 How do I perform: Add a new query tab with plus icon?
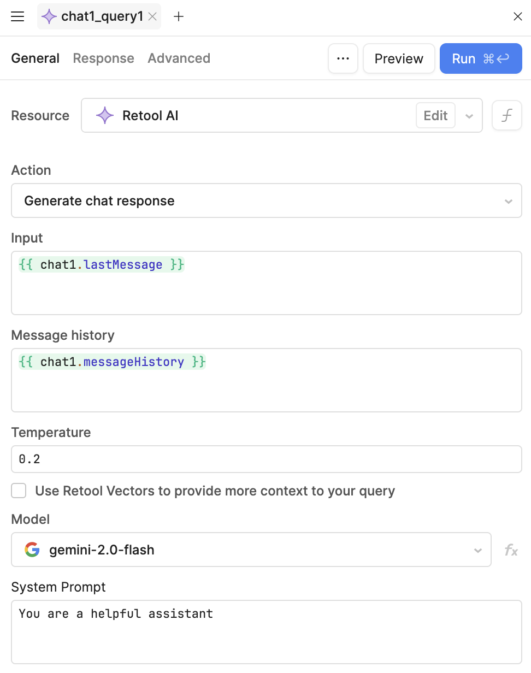click(178, 16)
